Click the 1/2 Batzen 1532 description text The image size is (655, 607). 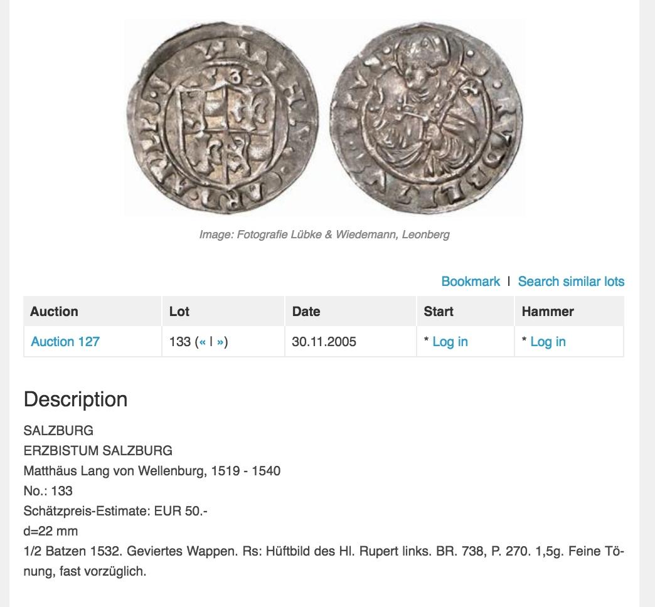pos(324,561)
